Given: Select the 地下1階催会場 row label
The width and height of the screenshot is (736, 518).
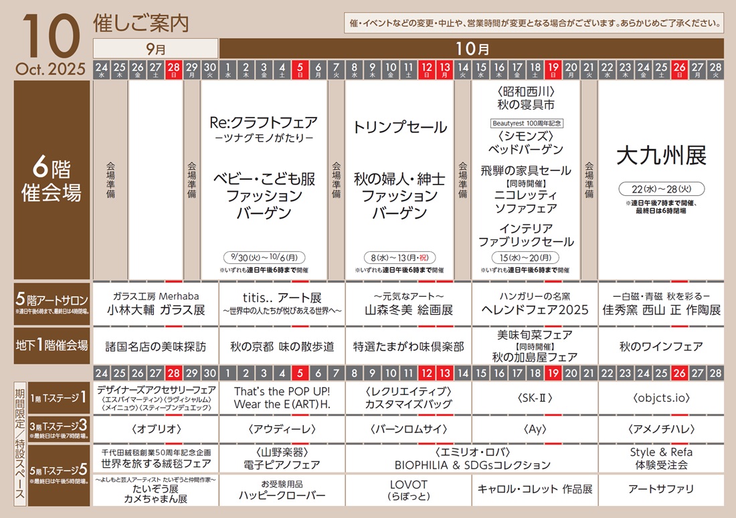Looking at the screenshot, I should (52, 346).
